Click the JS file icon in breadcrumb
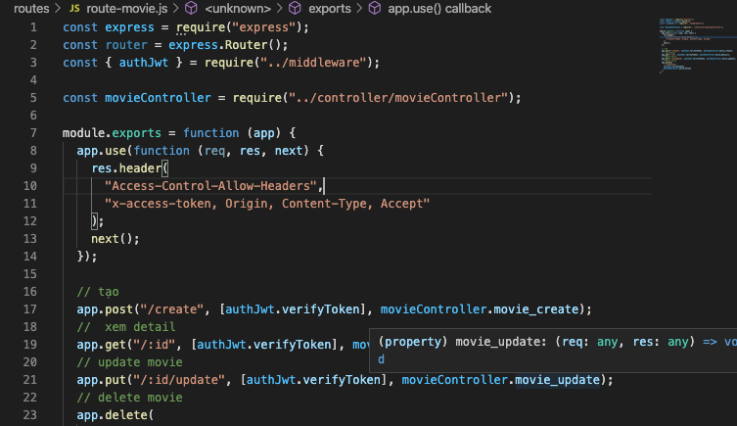Screen dimensions: 737x426 coord(73,9)
